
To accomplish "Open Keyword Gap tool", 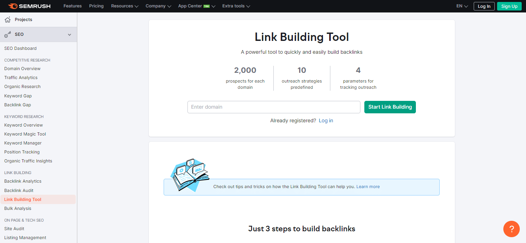I will pos(18,96).
